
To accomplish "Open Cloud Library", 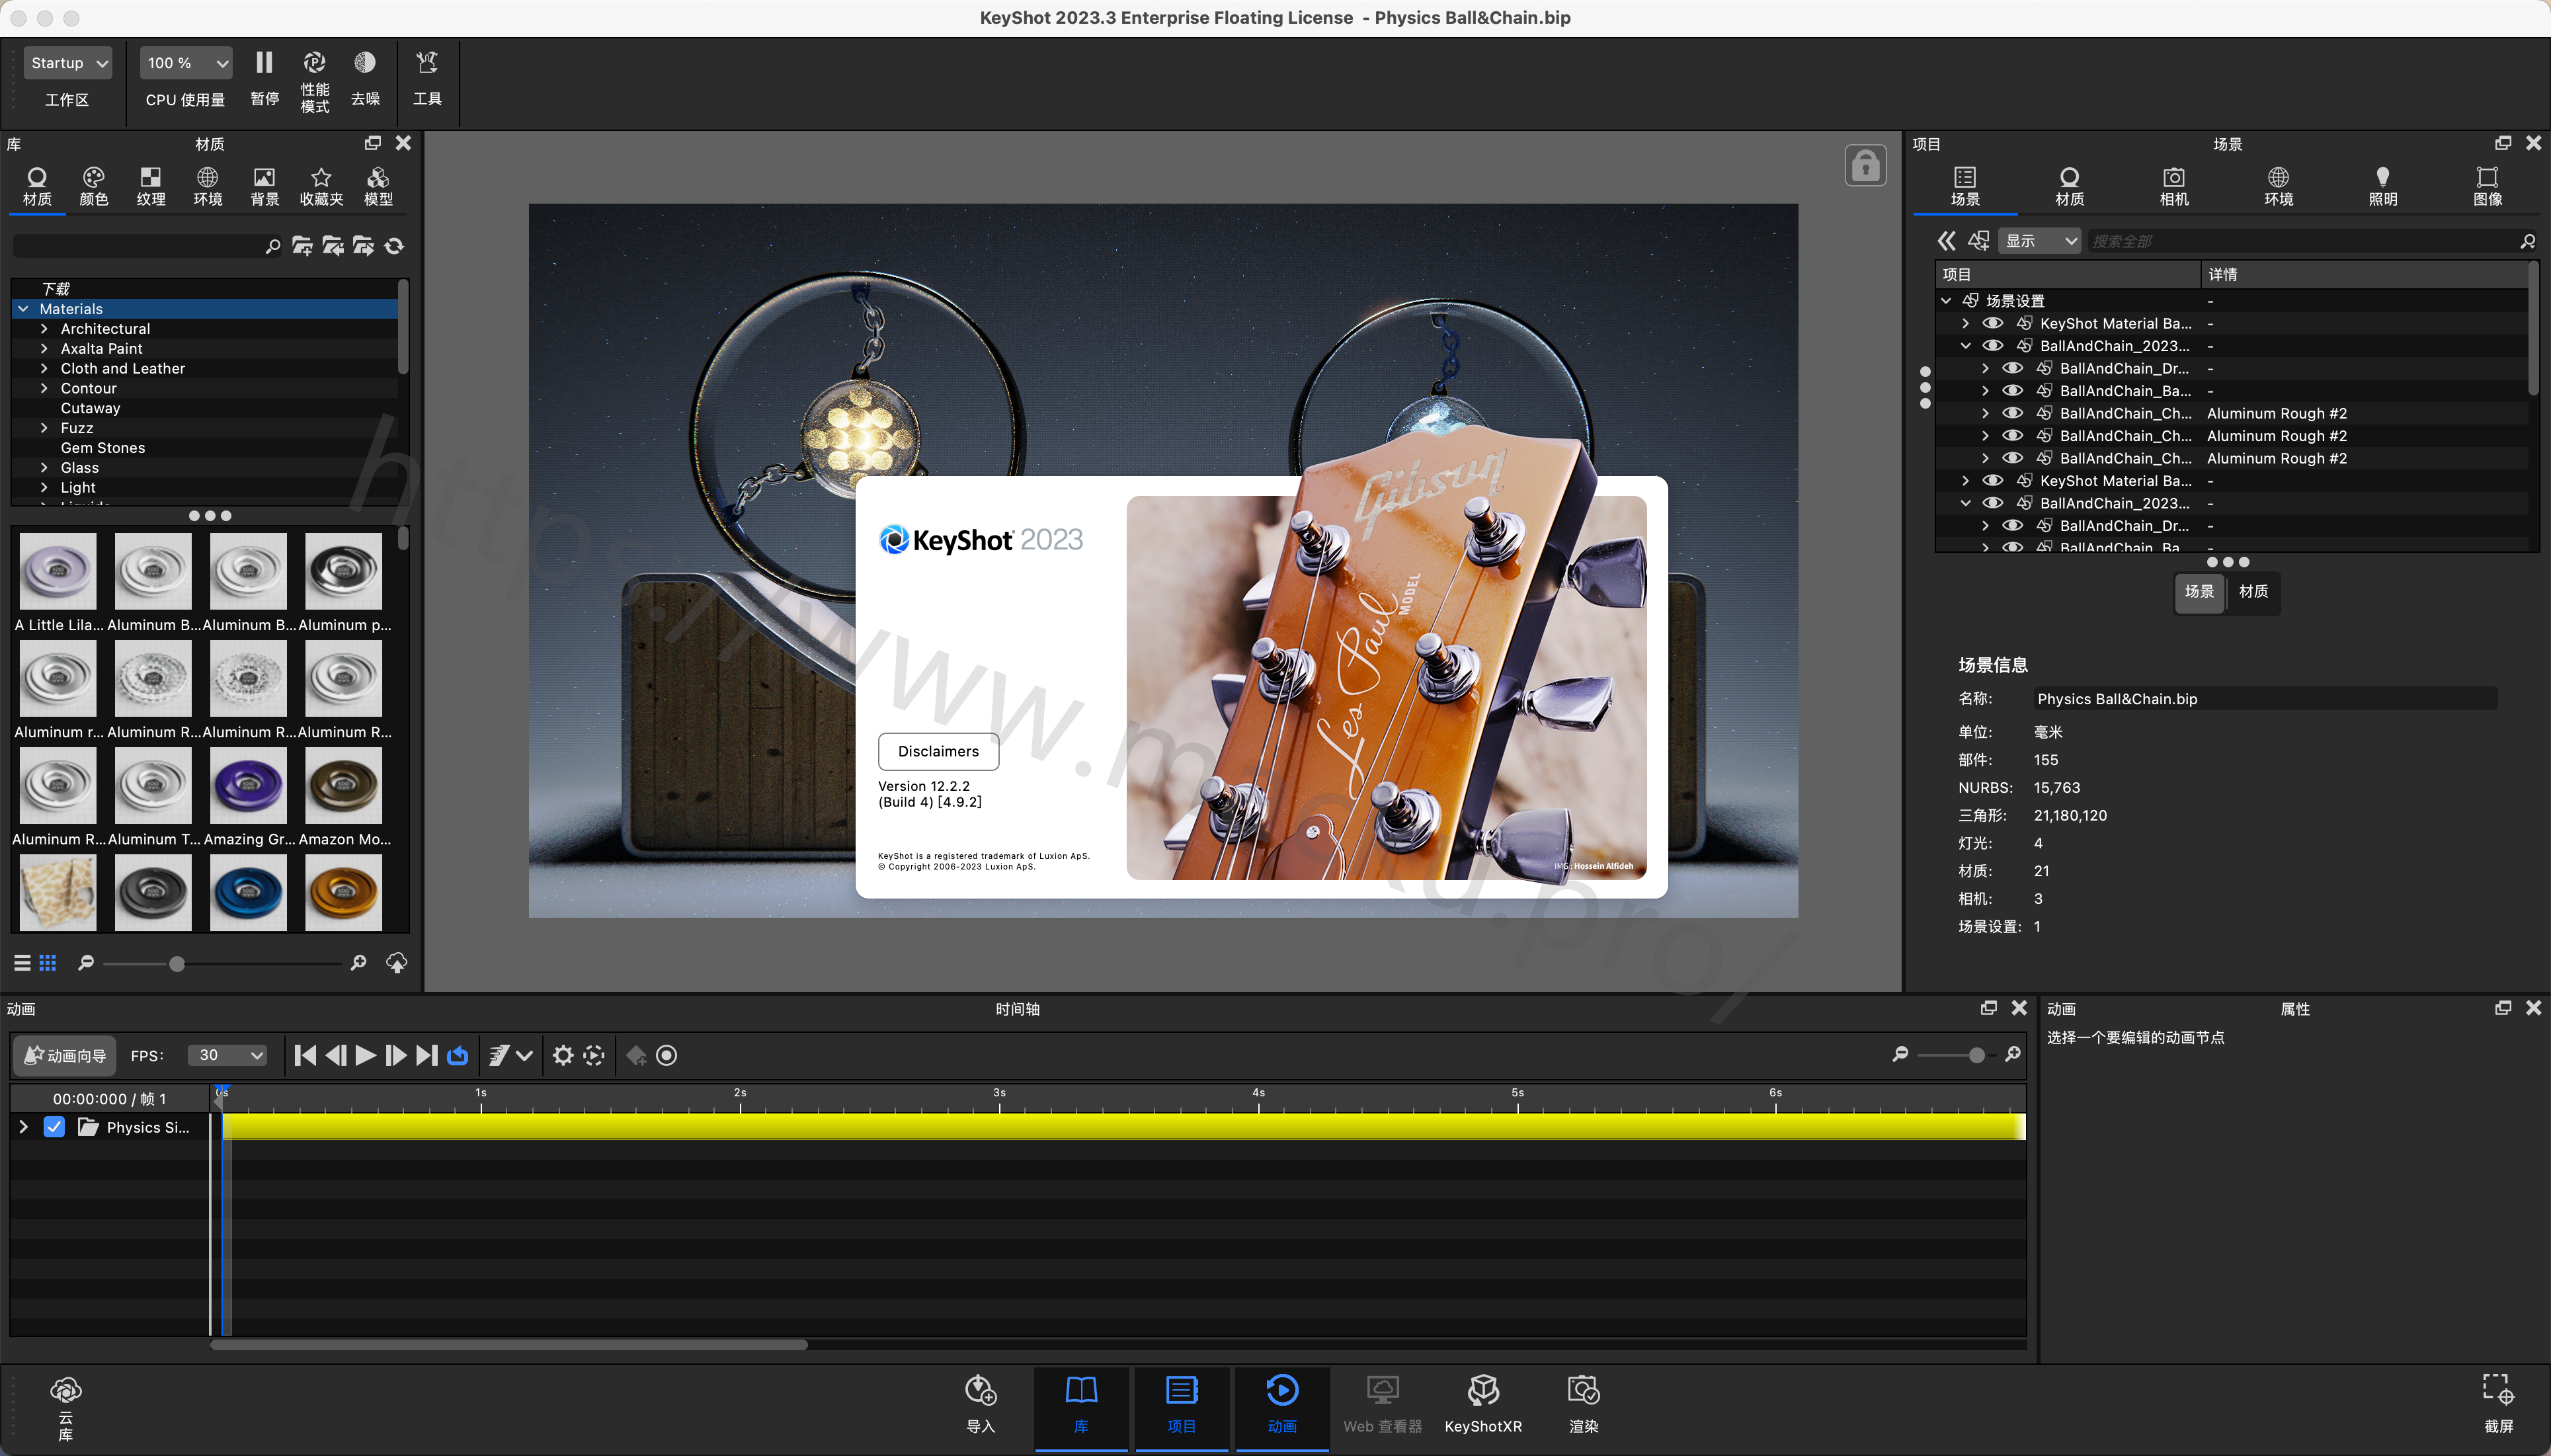I will 66,1408.
